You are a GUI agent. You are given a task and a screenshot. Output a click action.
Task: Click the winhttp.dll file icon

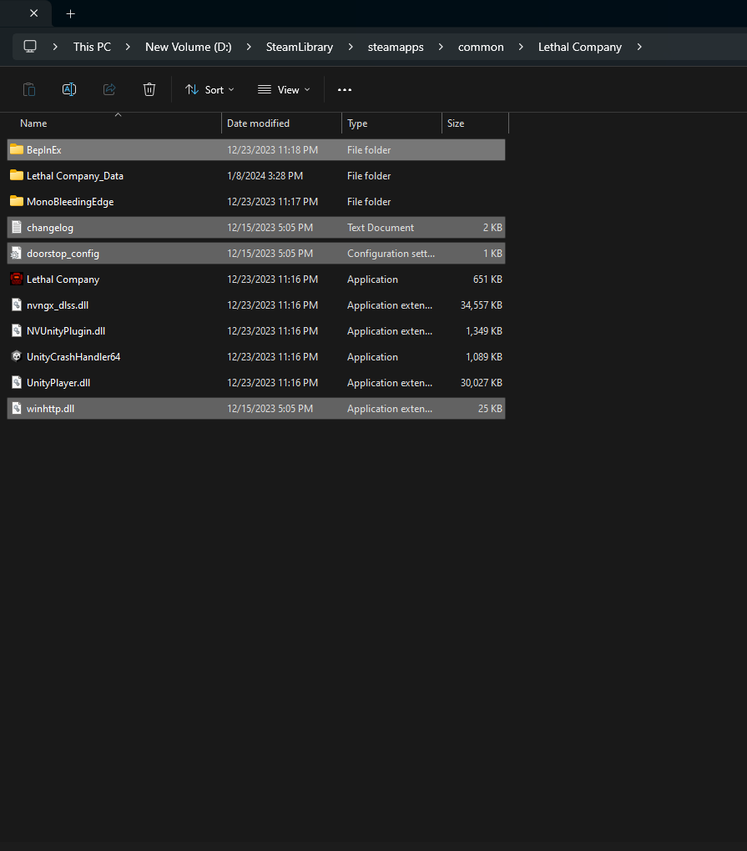point(17,408)
